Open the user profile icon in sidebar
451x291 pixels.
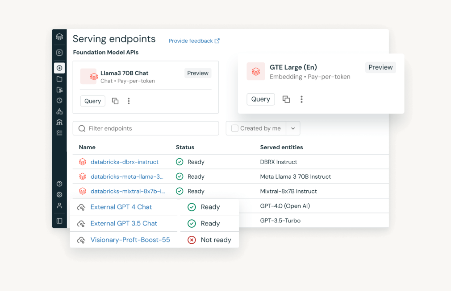point(59,205)
